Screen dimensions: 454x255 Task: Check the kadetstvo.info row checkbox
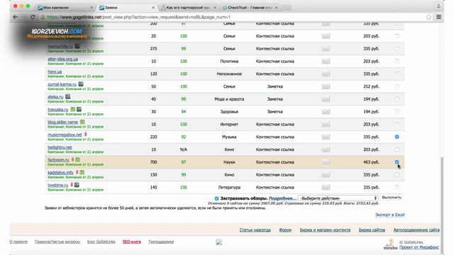pos(397,175)
